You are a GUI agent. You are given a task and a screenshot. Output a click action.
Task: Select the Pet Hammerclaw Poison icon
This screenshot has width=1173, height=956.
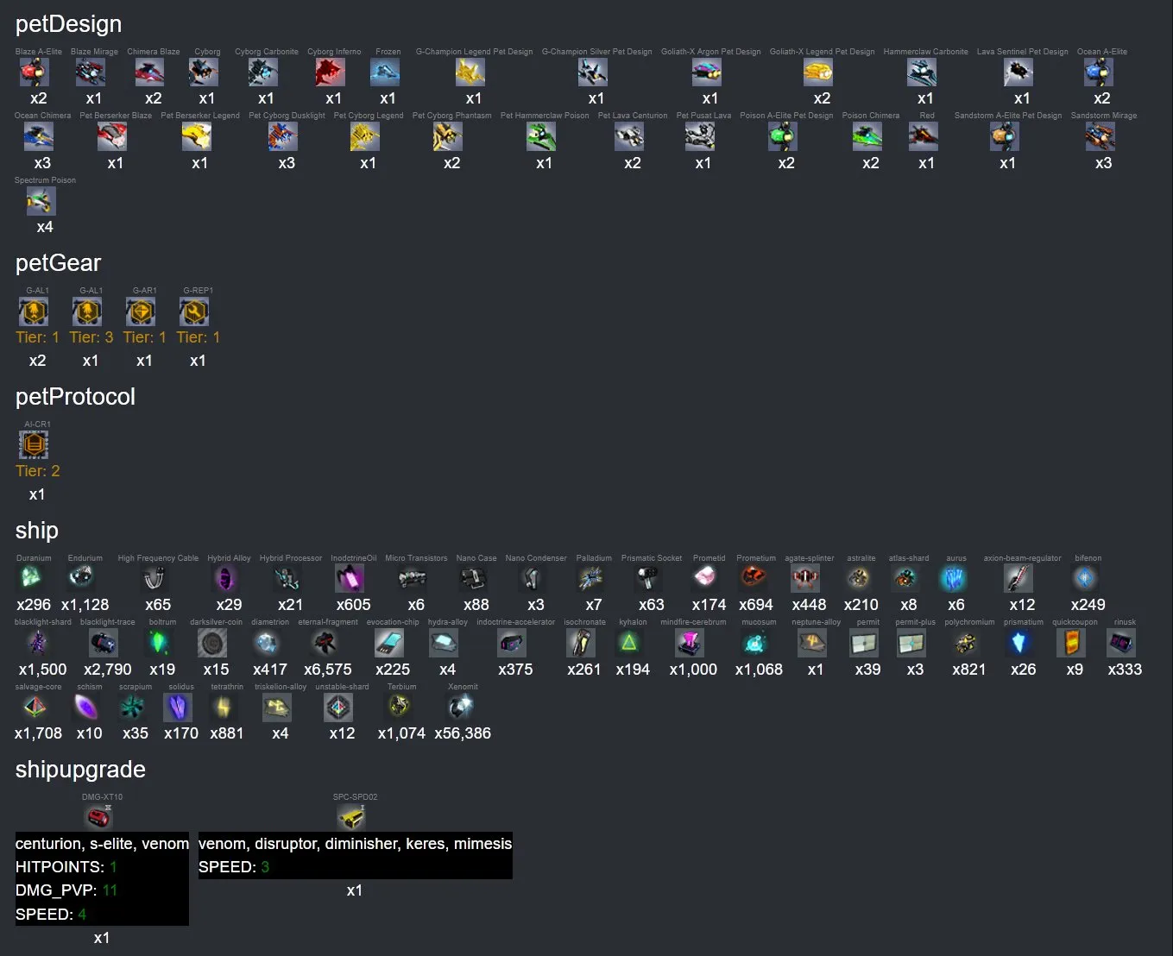[541, 136]
